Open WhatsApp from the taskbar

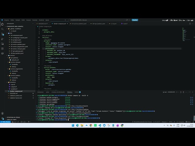(x=95, y=125)
